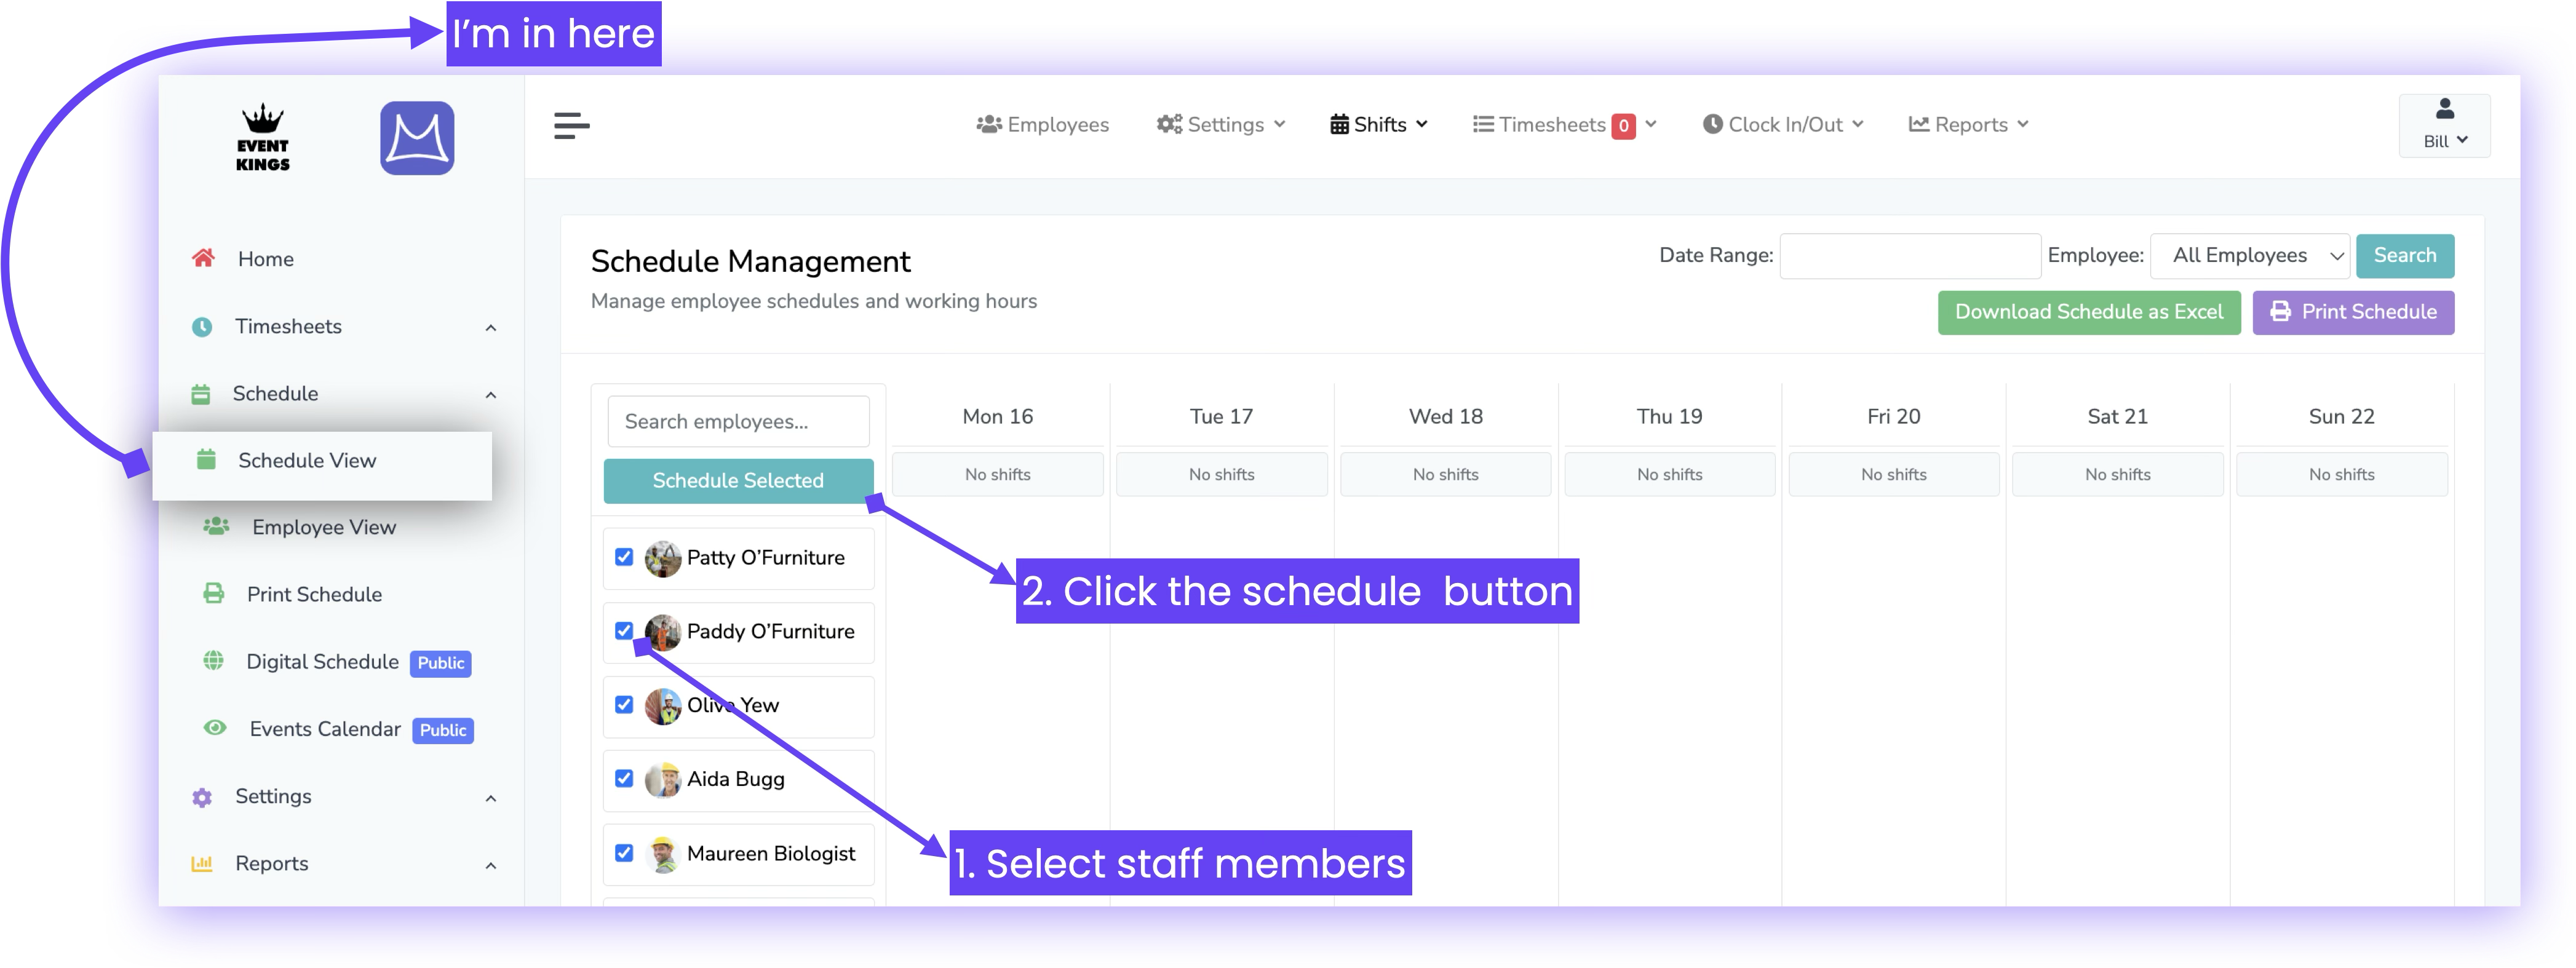Click the printer icon on Print Schedule button
The width and height of the screenshot is (2576, 968).
(x=2281, y=312)
